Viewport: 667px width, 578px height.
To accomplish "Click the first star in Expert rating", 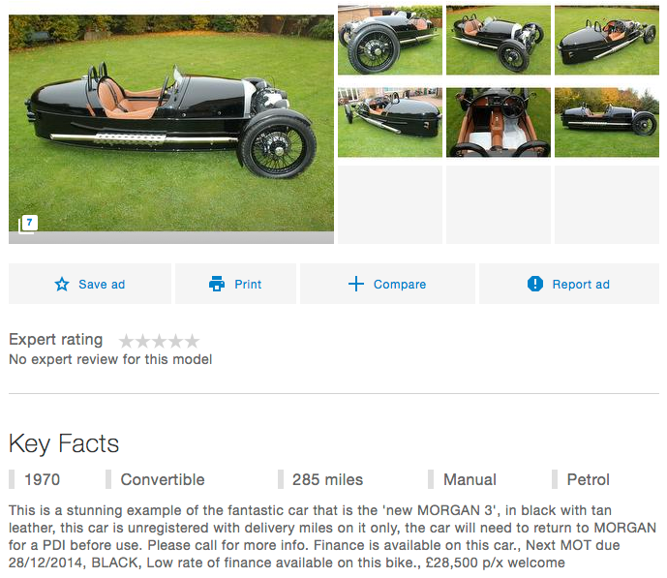I will point(127,341).
